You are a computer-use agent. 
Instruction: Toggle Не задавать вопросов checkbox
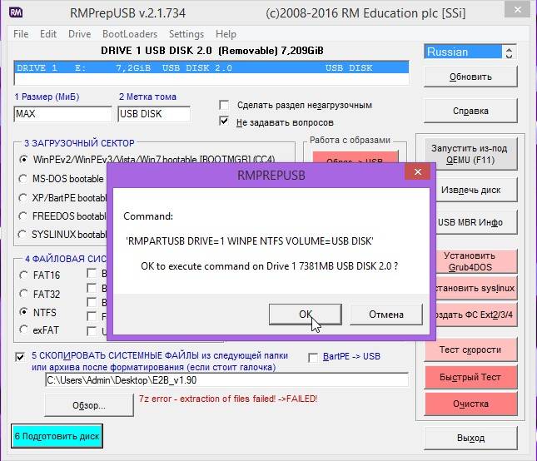224,121
